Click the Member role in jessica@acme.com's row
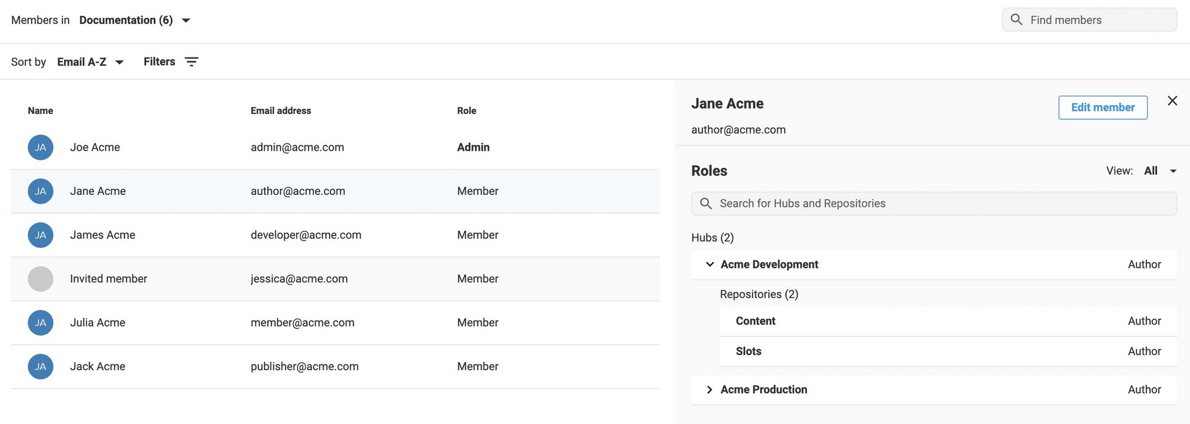Viewport: 1190px width, 424px height. point(478,278)
